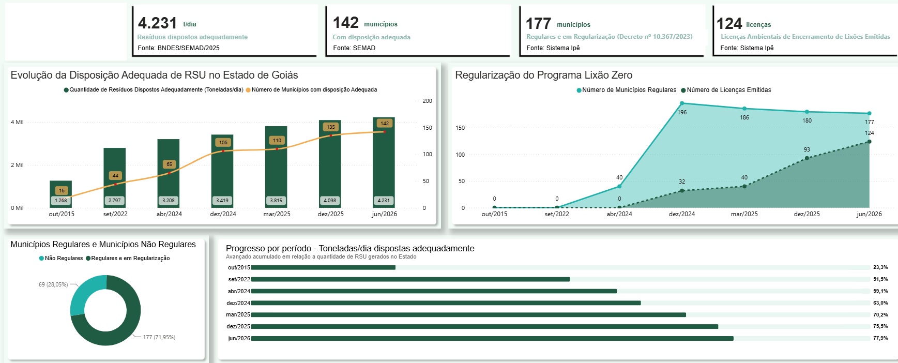Click the '196' peak point on Regularização chart
The height and width of the screenshot is (363, 898).
click(x=682, y=103)
